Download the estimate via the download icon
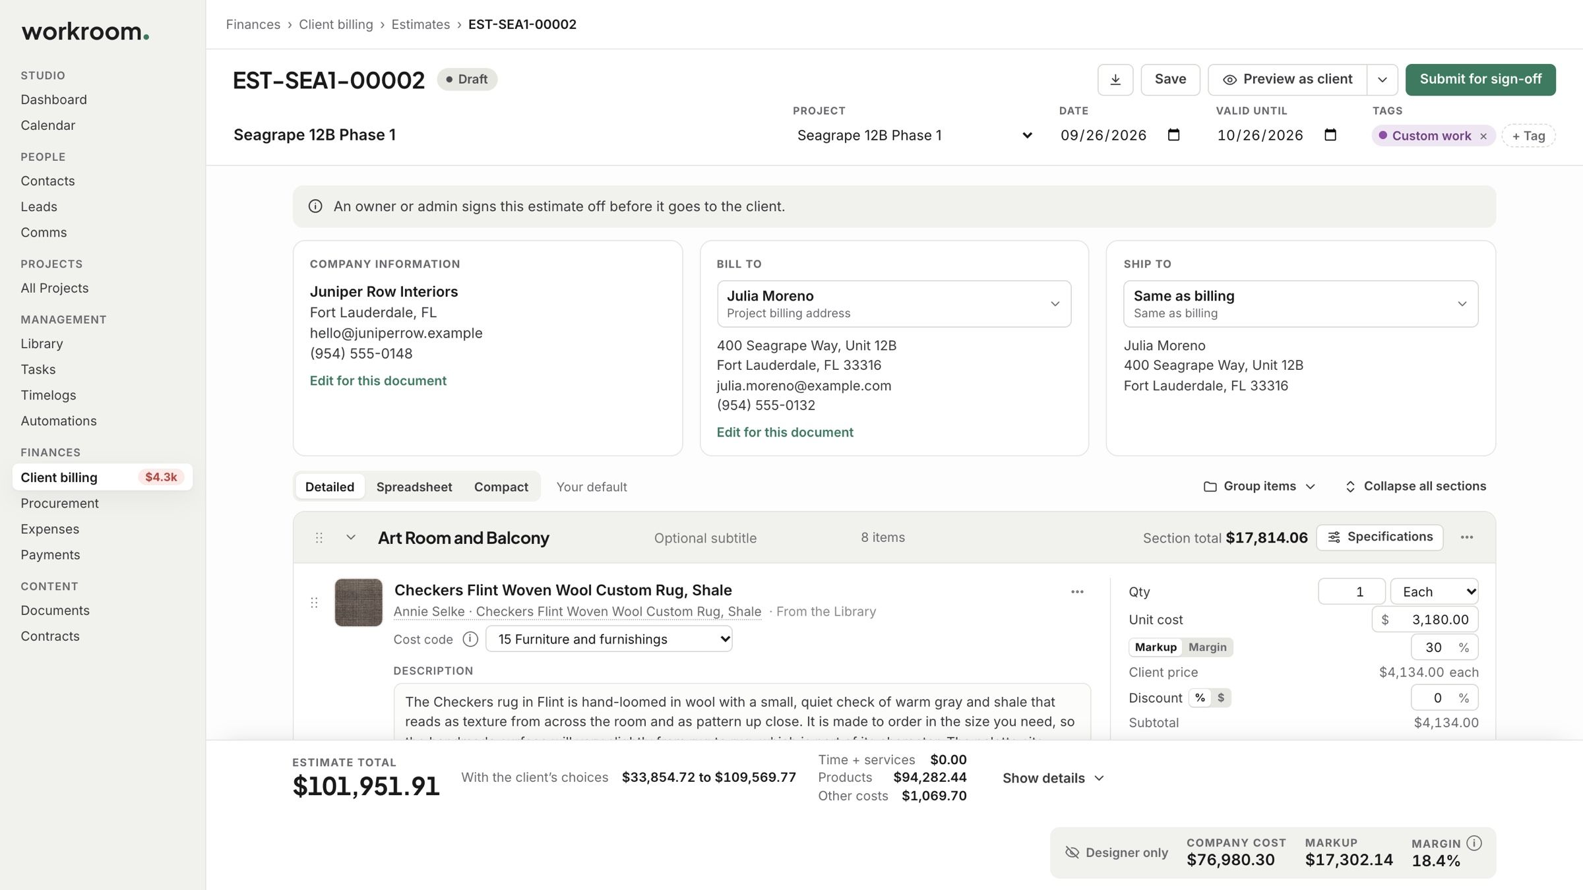1583x890 pixels. coord(1115,80)
